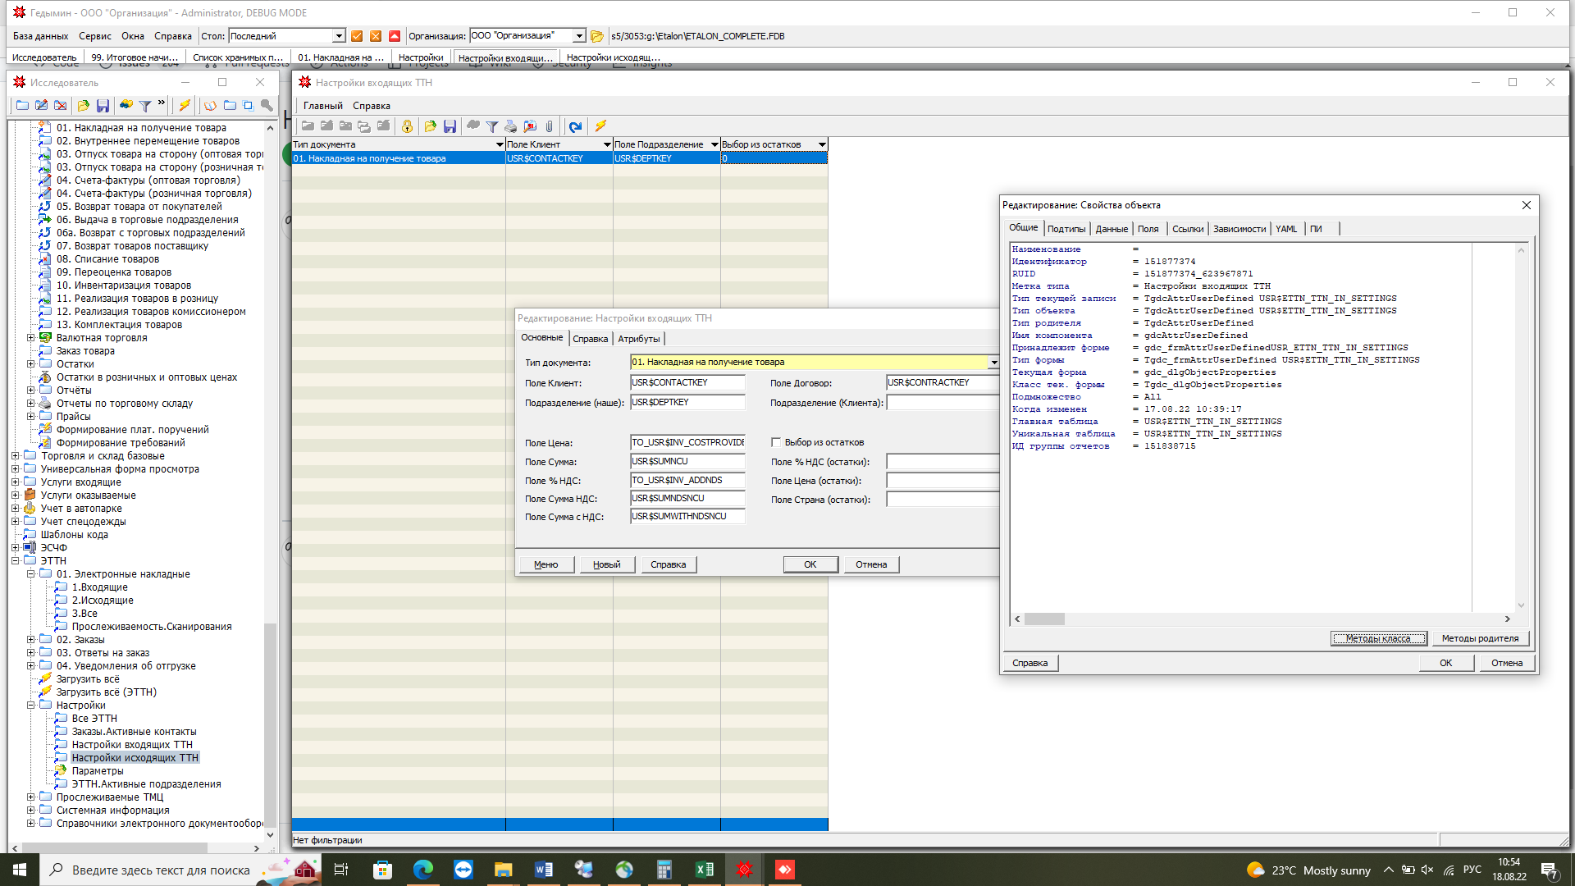This screenshot has height=886, width=1575.
Task: Toggle the Выбор из остатков checkbox
Action: coord(776,442)
